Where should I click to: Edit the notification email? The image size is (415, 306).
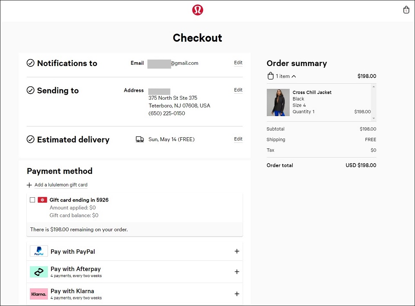tap(238, 63)
